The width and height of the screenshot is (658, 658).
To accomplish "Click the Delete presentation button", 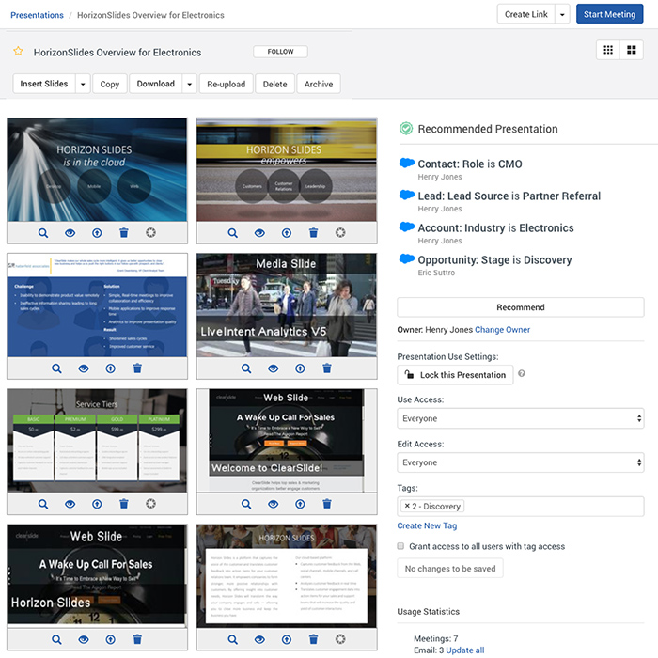I will pos(274,84).
